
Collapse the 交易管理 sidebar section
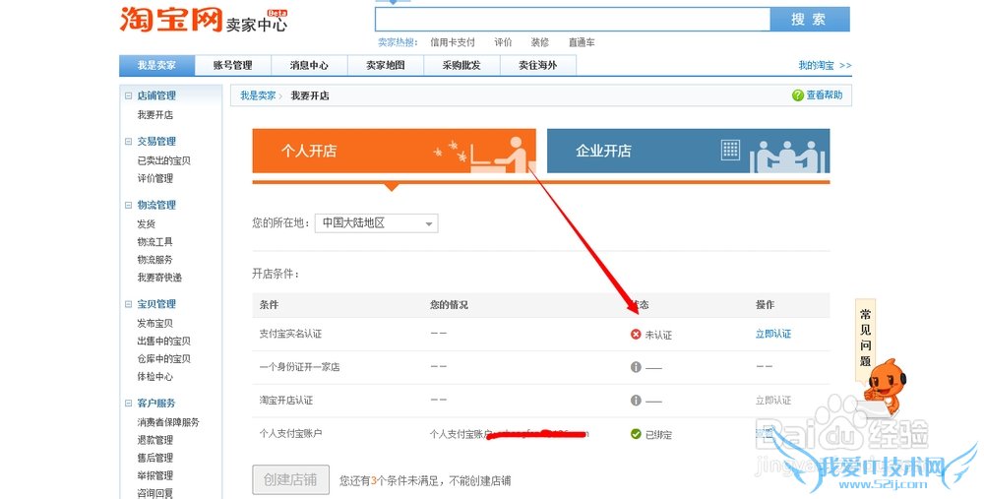click(128, 142)
